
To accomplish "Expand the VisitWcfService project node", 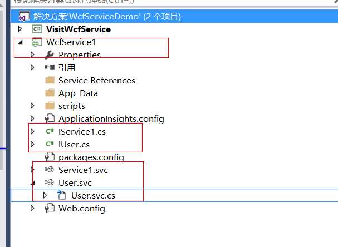I will point(20,29).
